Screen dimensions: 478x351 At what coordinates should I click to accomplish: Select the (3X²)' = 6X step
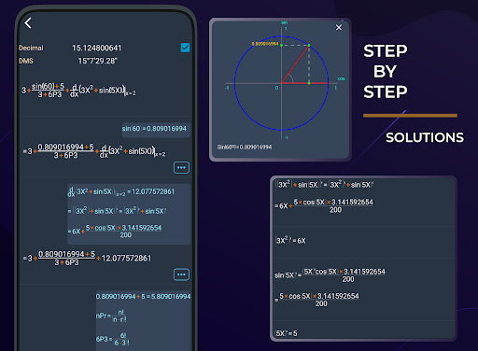tap(290, 241)
